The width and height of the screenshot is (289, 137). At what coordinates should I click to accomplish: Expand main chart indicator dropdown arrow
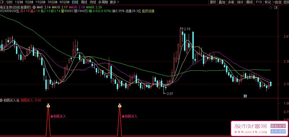tap(34, 7)
